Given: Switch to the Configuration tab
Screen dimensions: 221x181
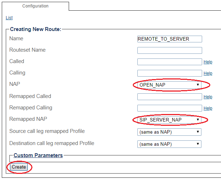Looking at the screenshot, I should [35, 6].
